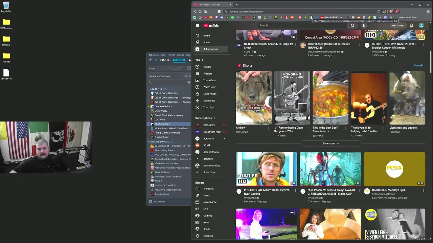Screen dimensions: 433x243
Task: Collapse the FAVORITES category in Steam
Action: click(149, 89)
